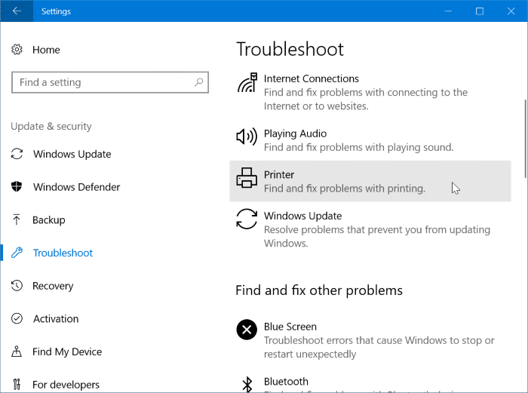Click the back arrow in the title bar
The image size is (528, 393).
coord(17,11)
